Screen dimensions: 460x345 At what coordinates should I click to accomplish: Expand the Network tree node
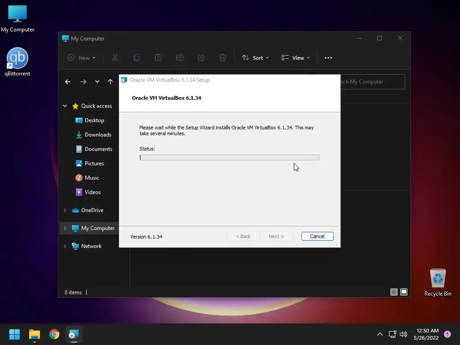pyautogui.click(x=65, y=246)
